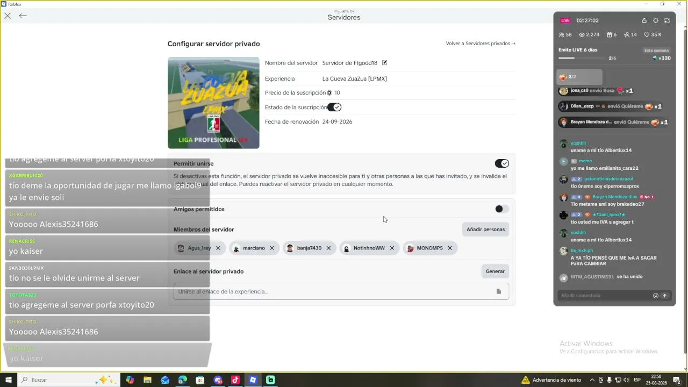Select the Agus_1rey member chip

point(199,248)
